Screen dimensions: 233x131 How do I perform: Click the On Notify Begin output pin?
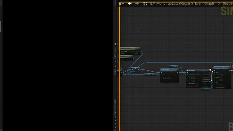click(x=209, y=82)
